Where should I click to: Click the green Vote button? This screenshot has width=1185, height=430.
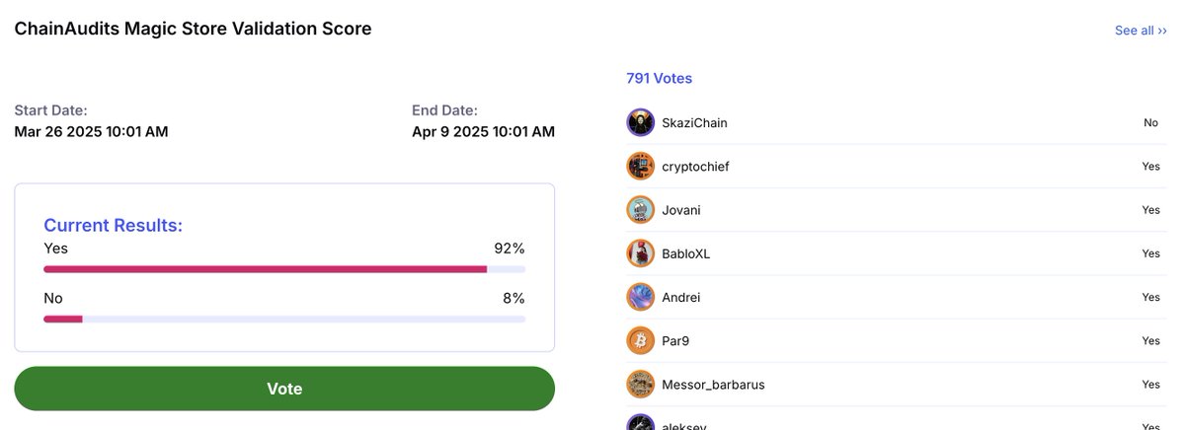(284, 389)
